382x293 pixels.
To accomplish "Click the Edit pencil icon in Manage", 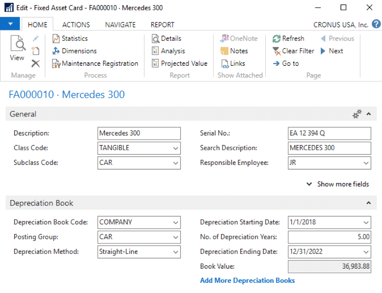I will [x=36, y=38].
